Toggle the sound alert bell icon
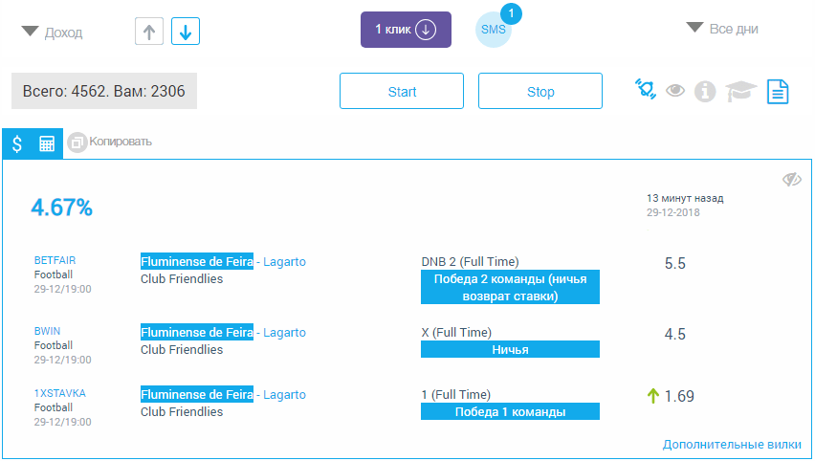The width and height of the screenshot is (815, 461). coord(646,89)
